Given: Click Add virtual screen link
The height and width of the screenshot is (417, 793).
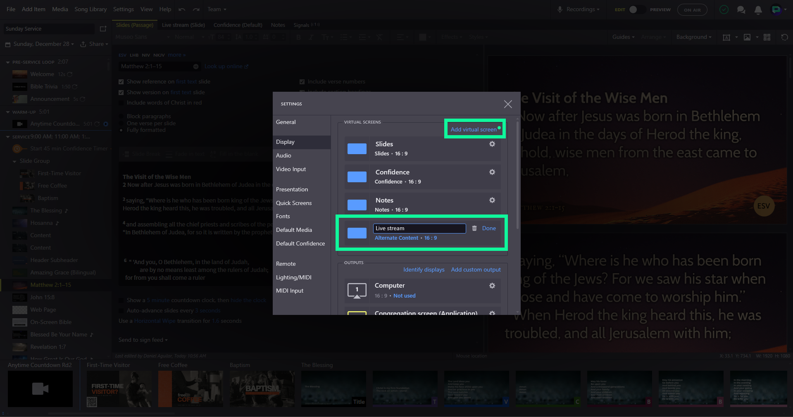Looking at the screenshot, I should point(474,129).
